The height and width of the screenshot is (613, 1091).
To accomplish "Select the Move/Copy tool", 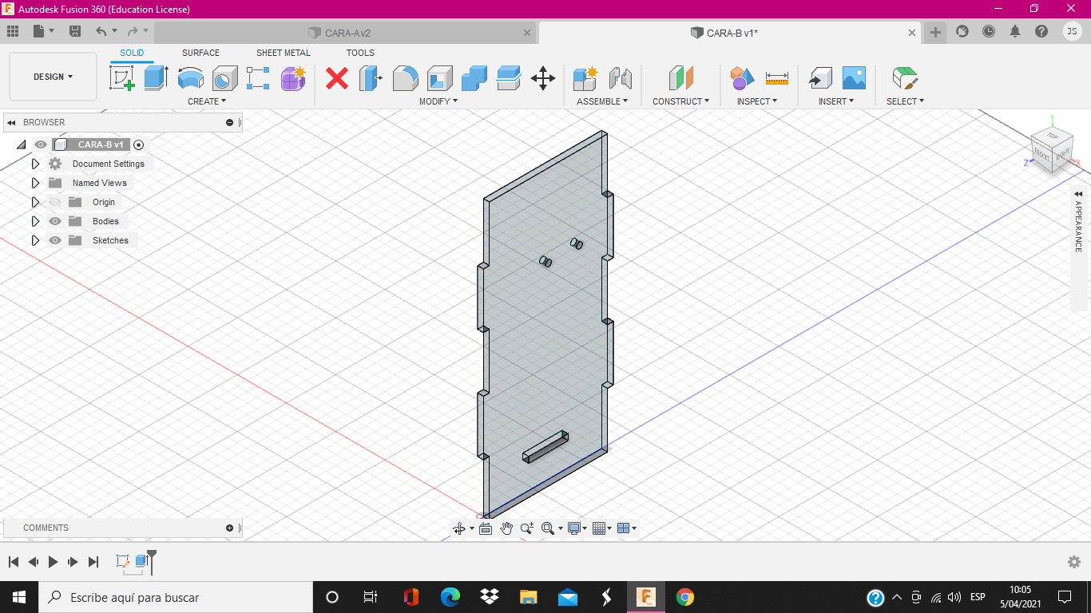I will point(543,78).
